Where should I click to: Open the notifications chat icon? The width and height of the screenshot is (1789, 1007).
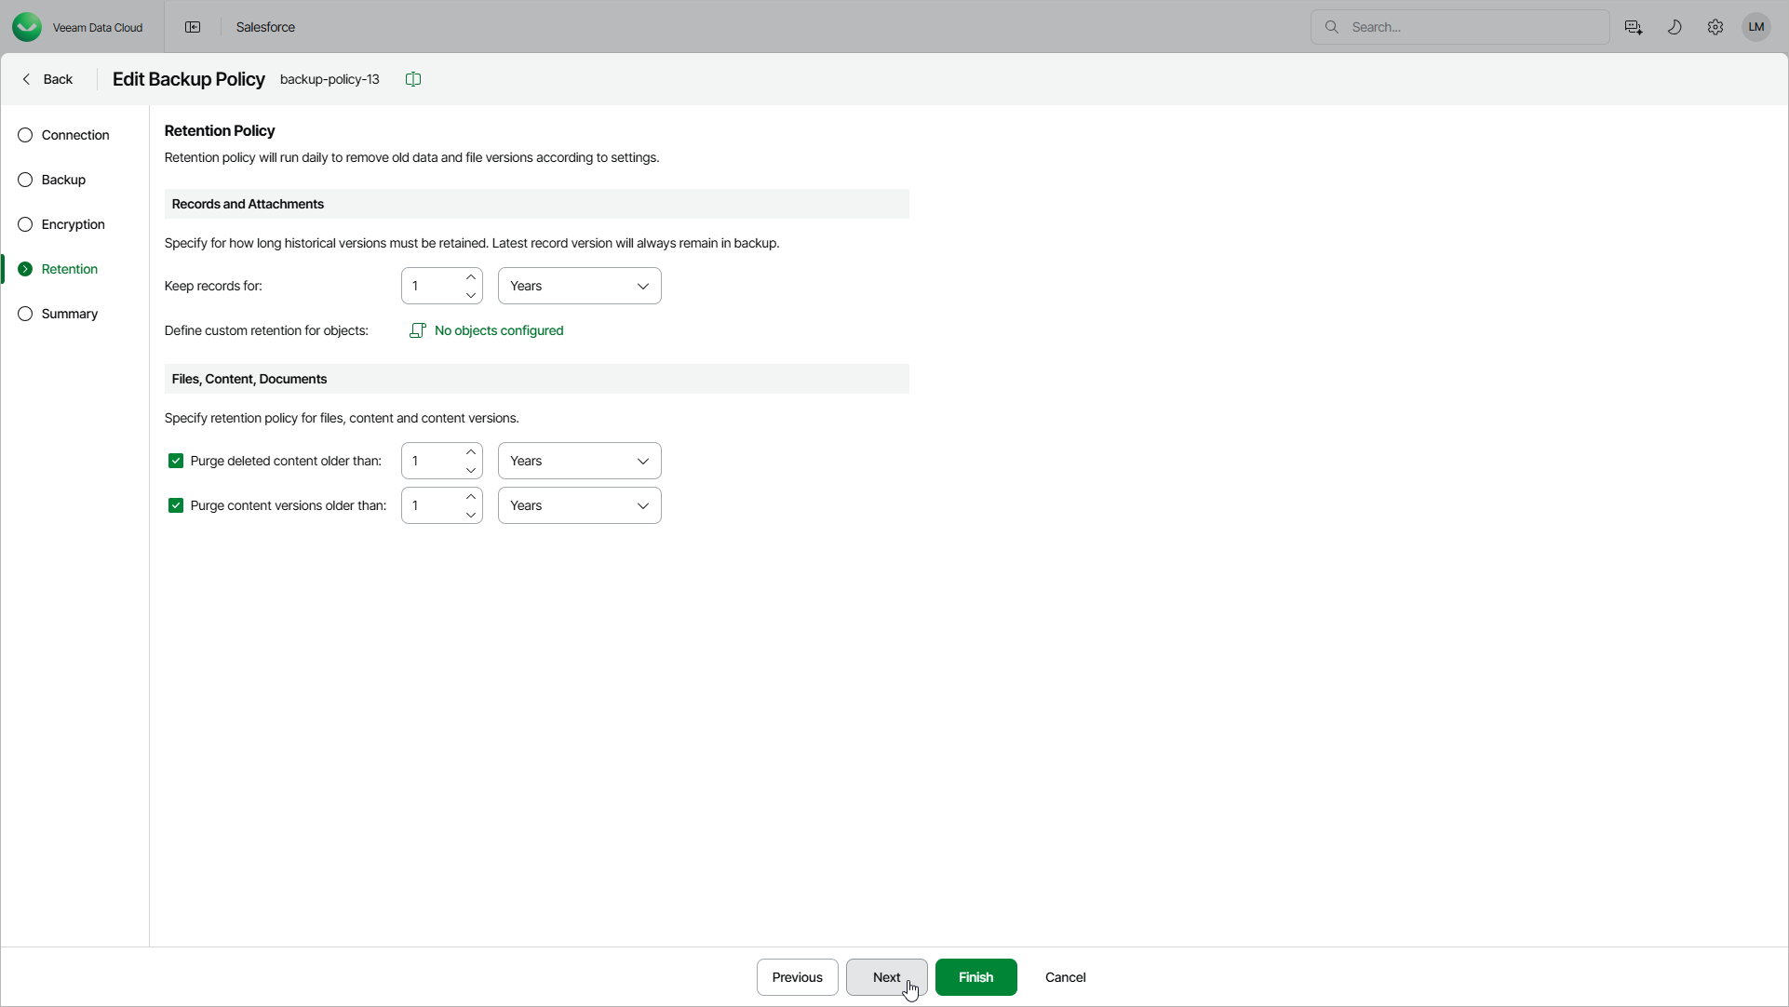[1633, 27]
